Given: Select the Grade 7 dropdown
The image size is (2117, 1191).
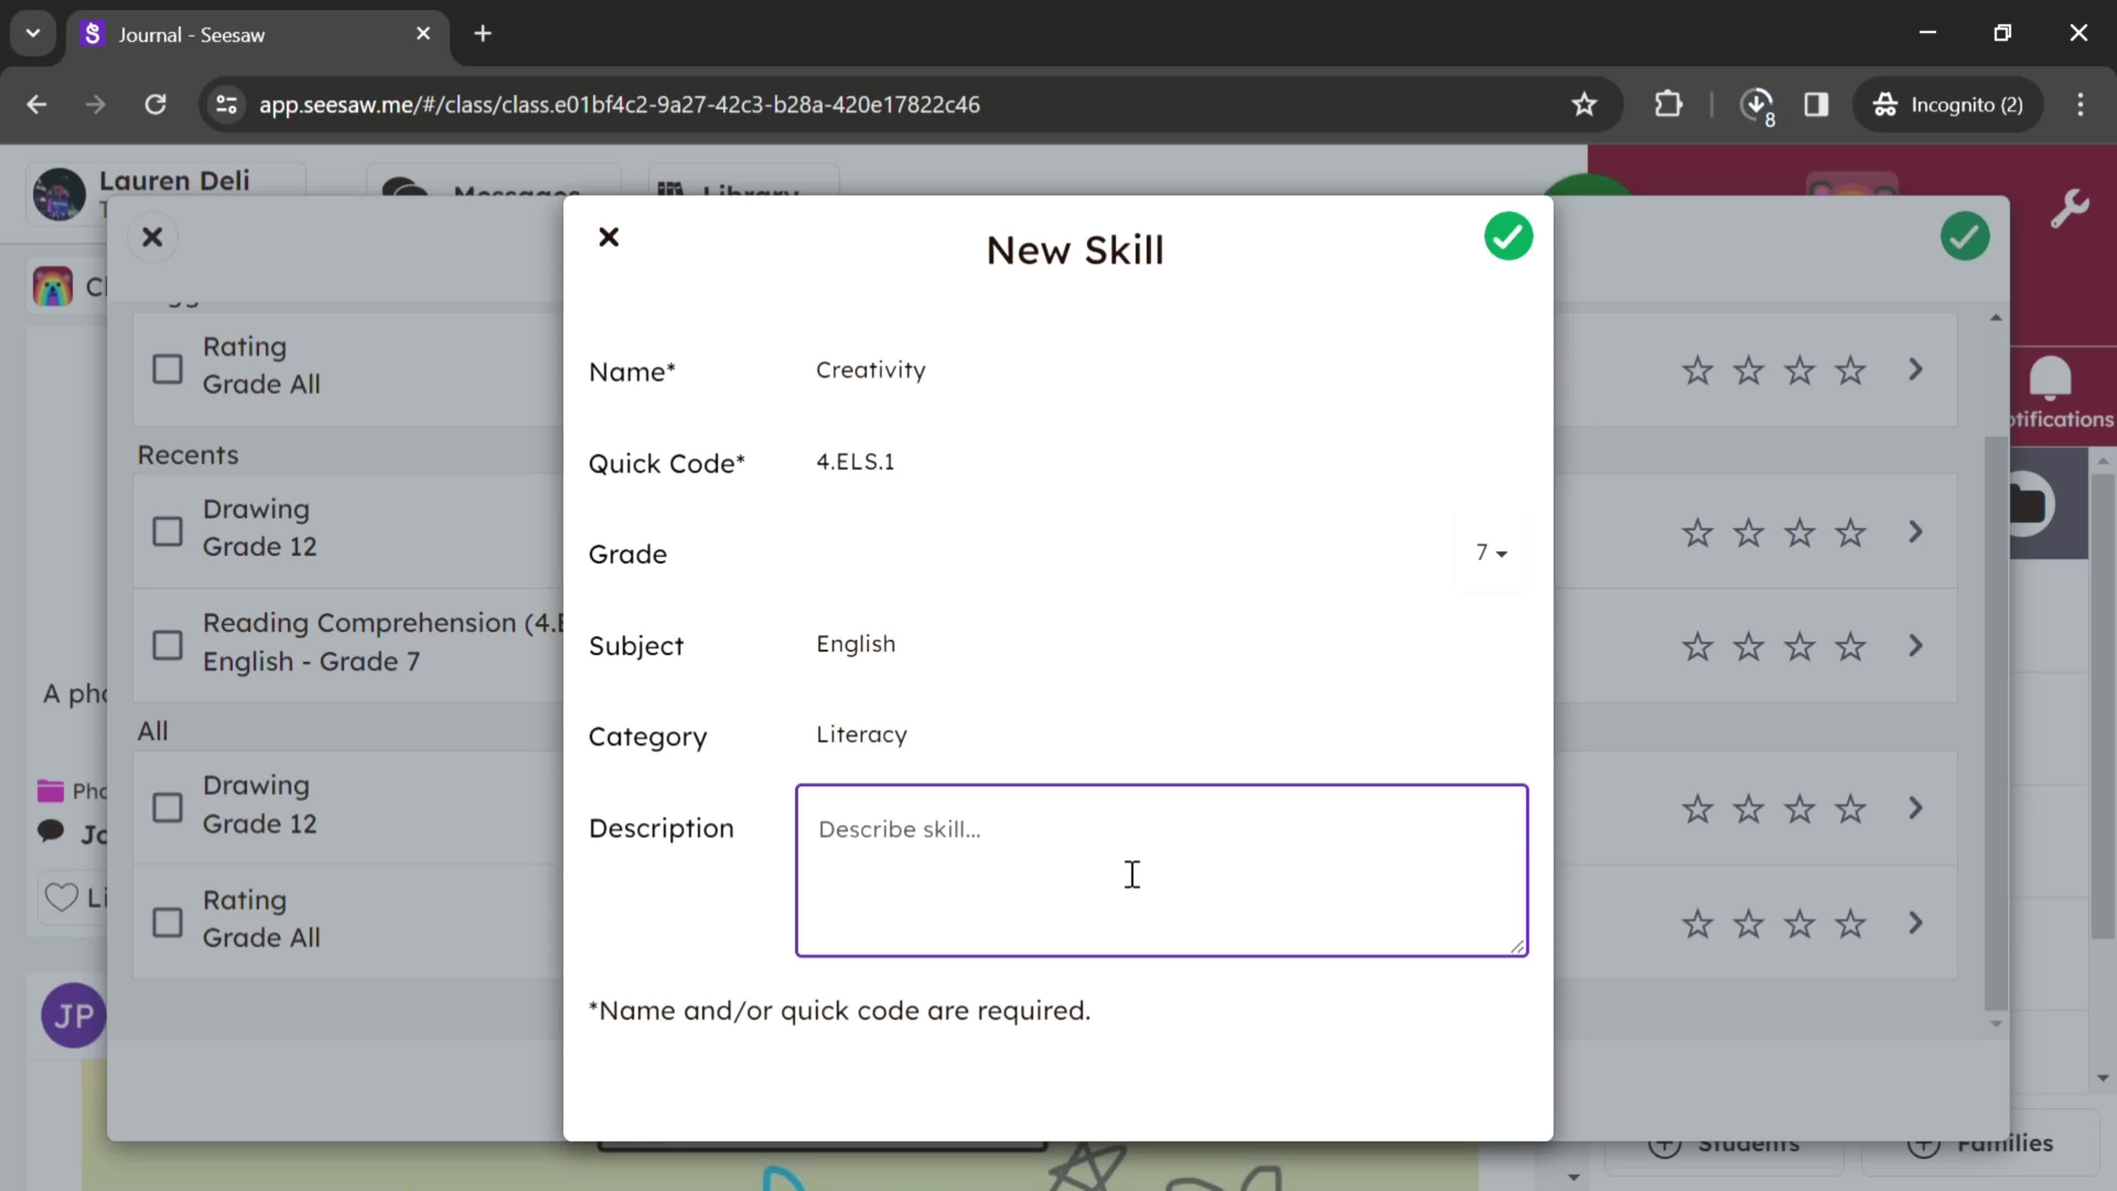Looking at the screenshot, I should 1490,552.
